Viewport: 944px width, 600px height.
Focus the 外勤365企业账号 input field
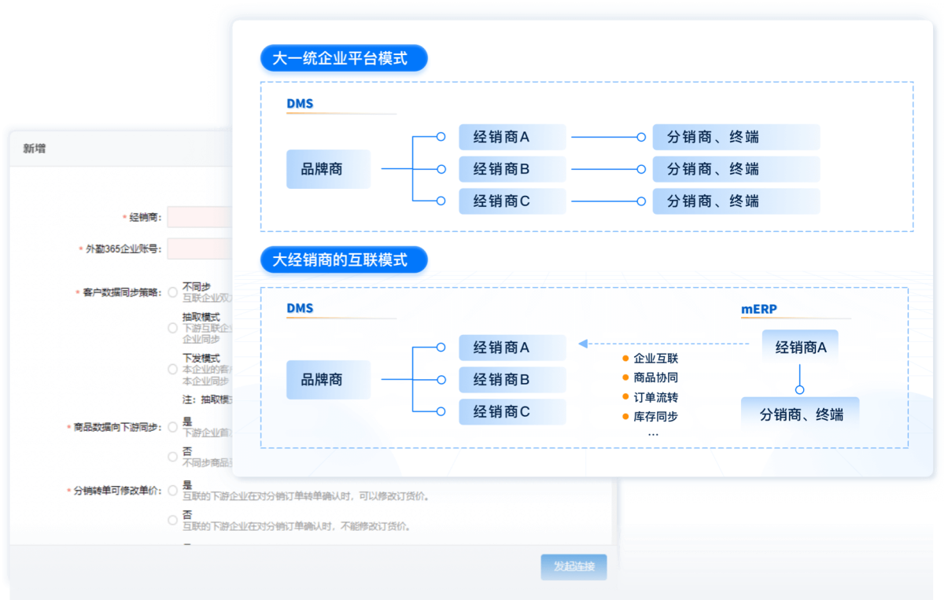200,248
